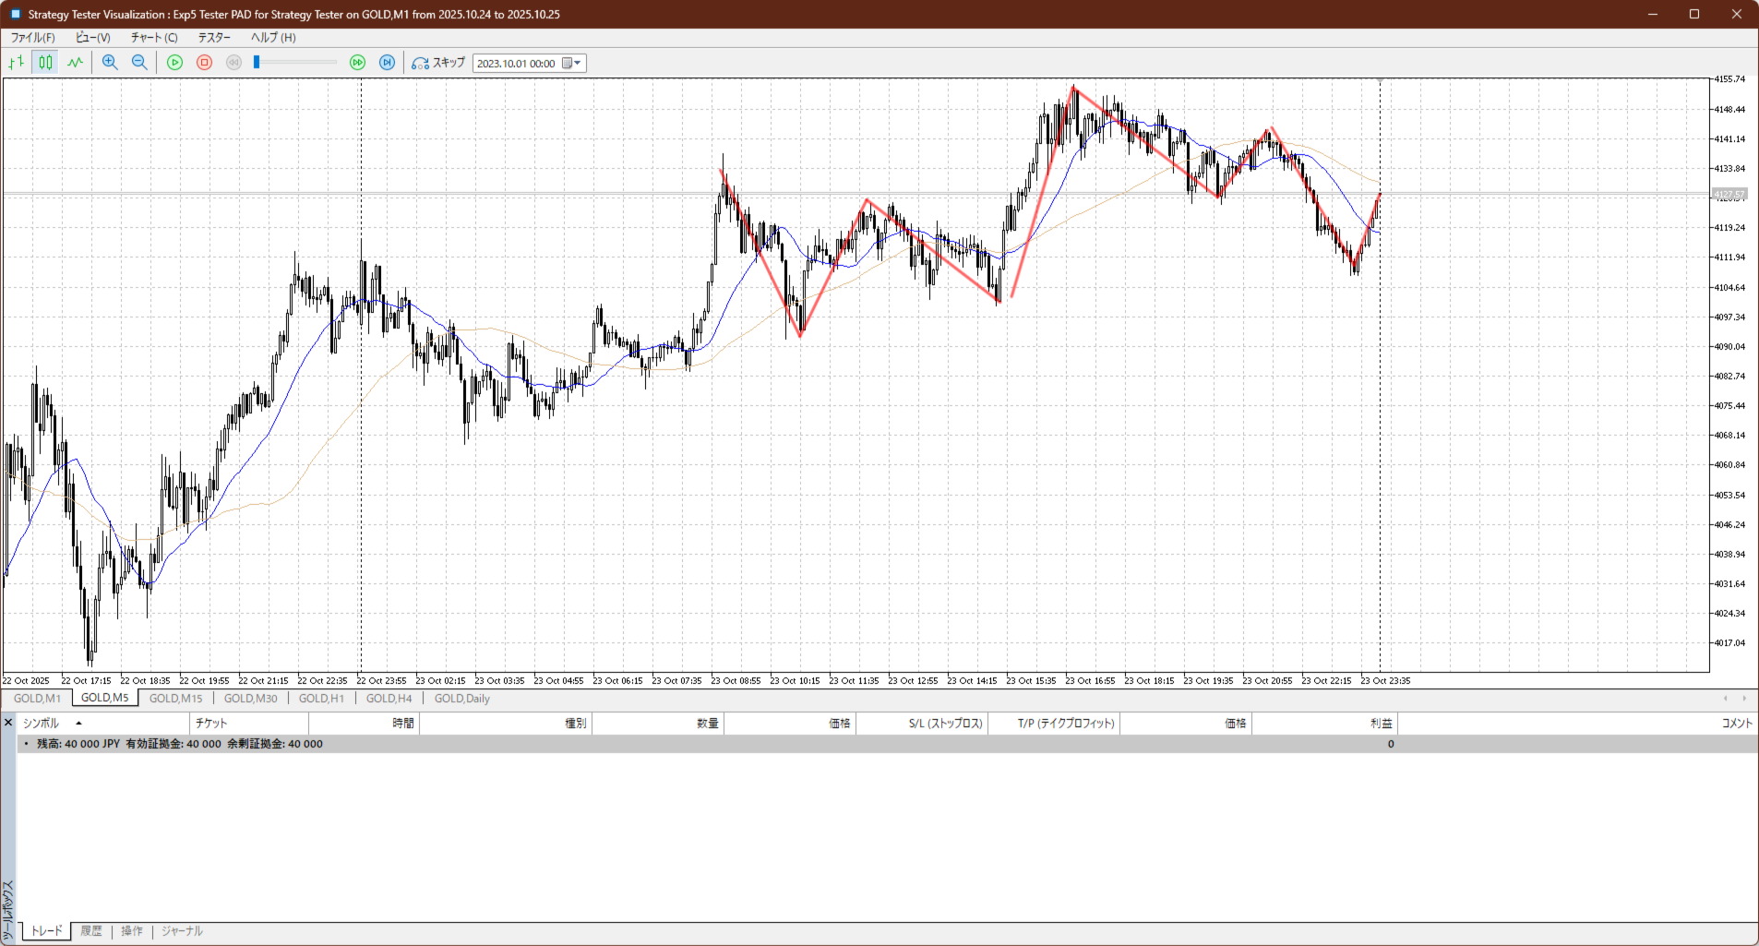
Task: Switch to the GOLD,H1 chart tab
Action: tap(321, 699)
